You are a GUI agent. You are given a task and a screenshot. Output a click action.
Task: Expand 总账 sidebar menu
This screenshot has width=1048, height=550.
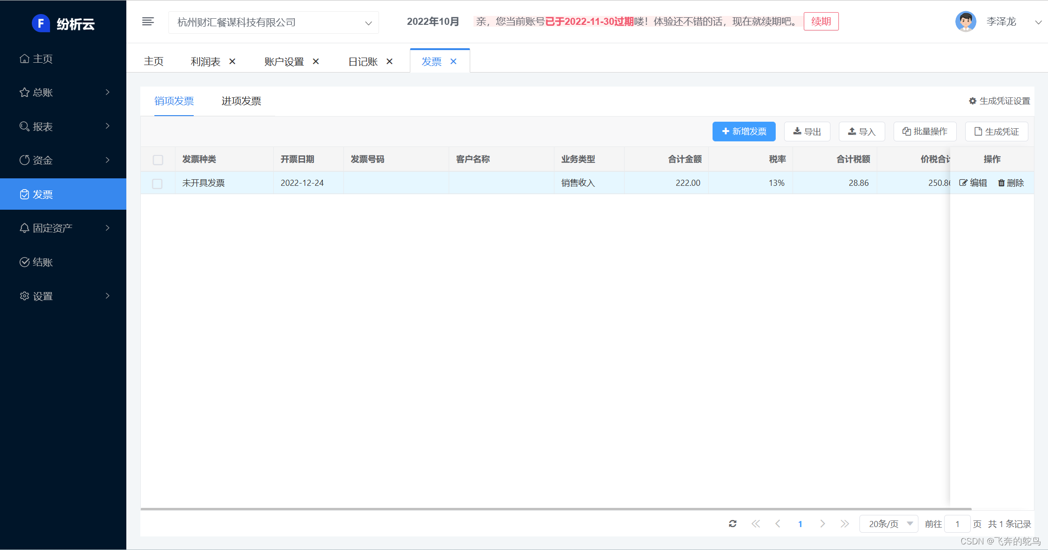[x=63, y=92]
